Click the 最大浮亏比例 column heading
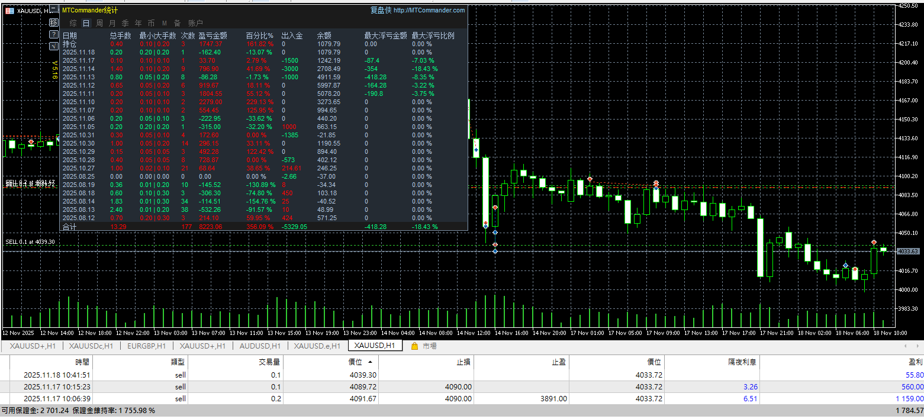 (x=433, y=36)
